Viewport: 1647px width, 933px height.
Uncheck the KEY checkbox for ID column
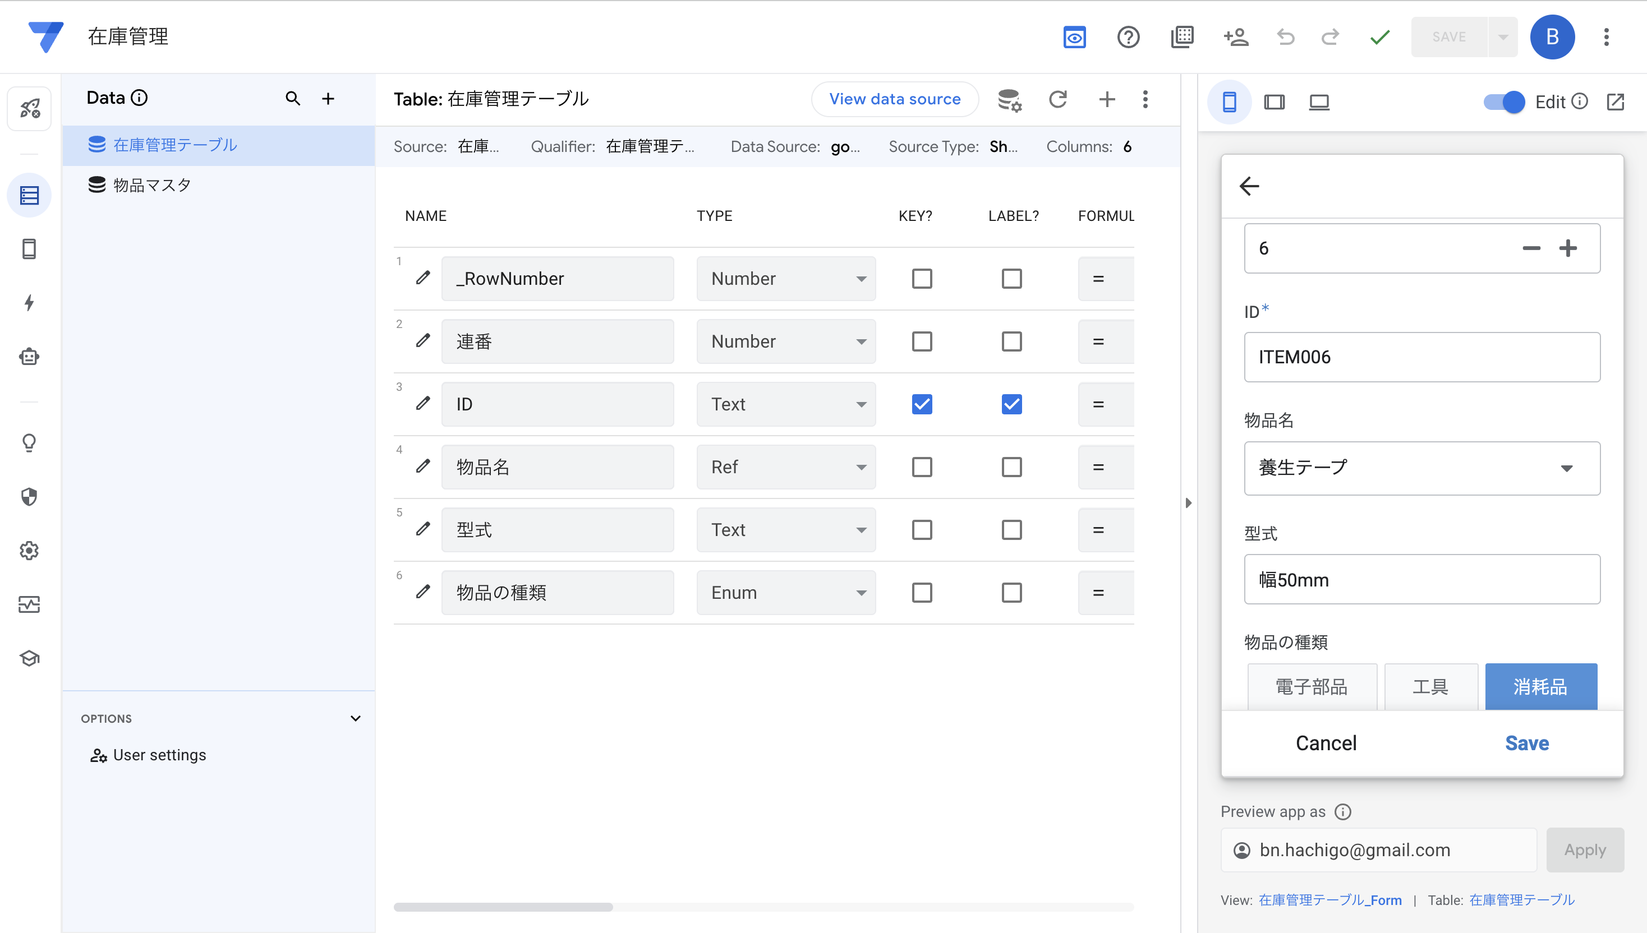coord(921,404)
